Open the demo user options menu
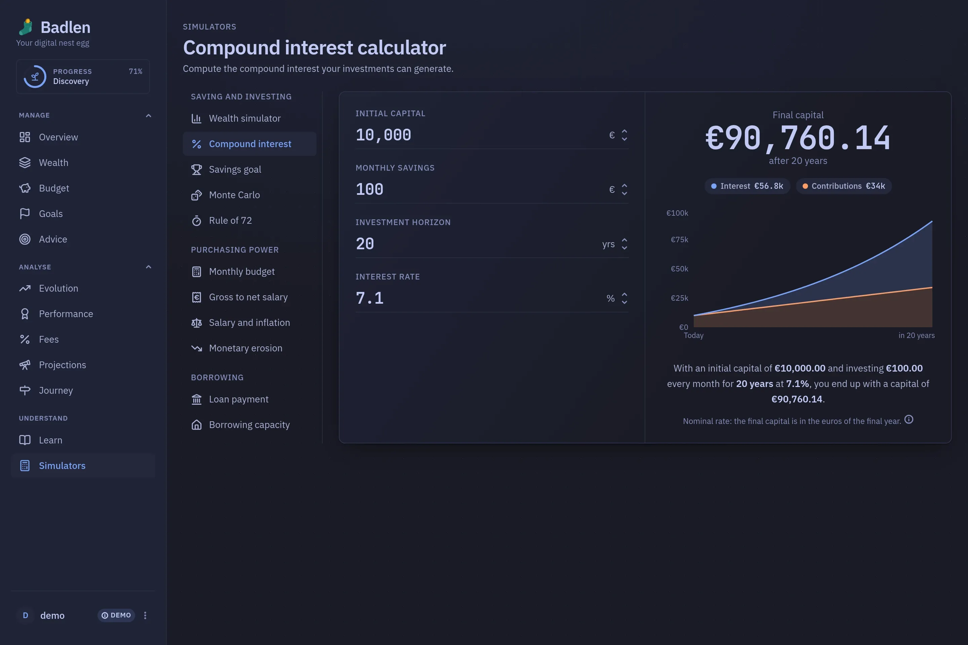The image size is (968, 645). (x=145, y=615)
